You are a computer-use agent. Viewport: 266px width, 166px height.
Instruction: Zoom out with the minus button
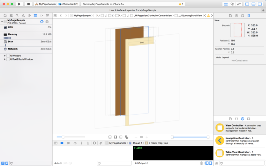[136, 137]
